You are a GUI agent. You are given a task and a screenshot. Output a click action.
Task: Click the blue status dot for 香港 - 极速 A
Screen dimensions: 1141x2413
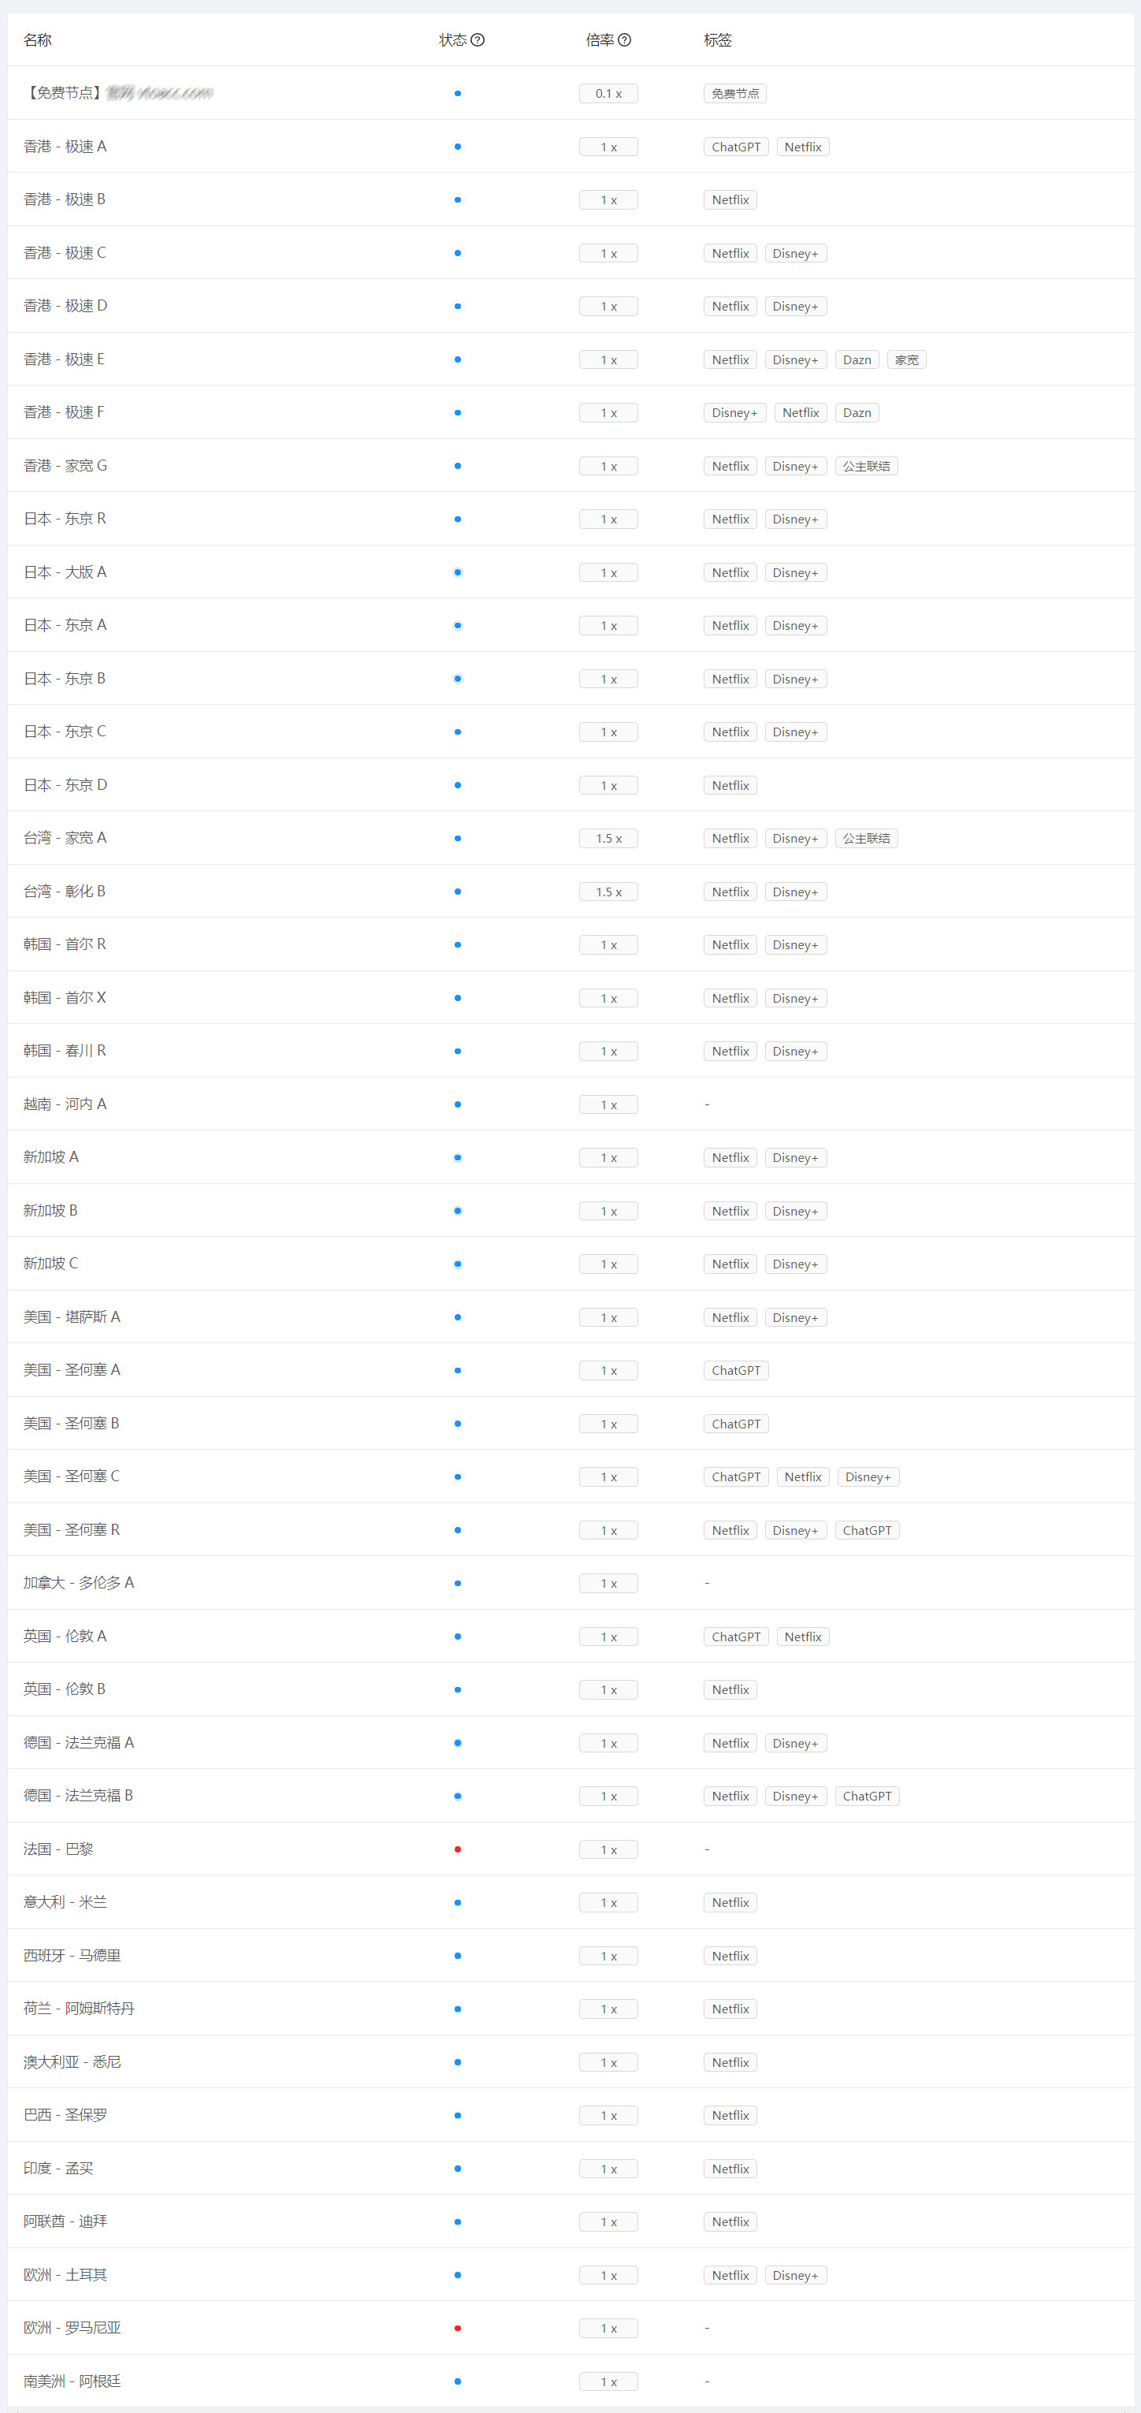pyautogui.click(x=457, y=147)
